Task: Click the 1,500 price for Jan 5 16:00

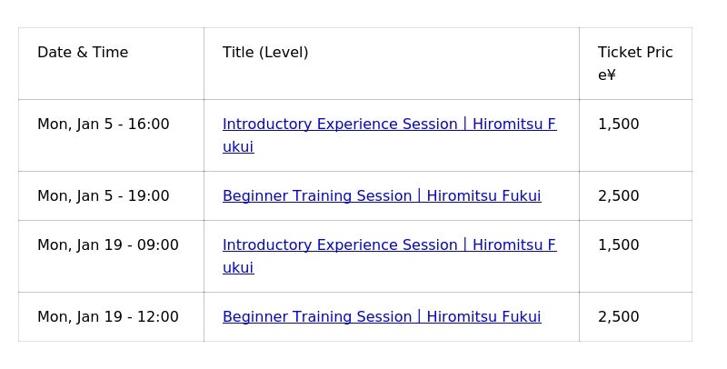Action: pos(618,125)
